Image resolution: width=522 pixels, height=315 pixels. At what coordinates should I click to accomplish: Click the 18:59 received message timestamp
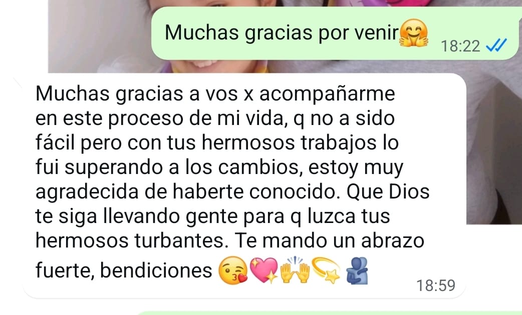(436, 285)
